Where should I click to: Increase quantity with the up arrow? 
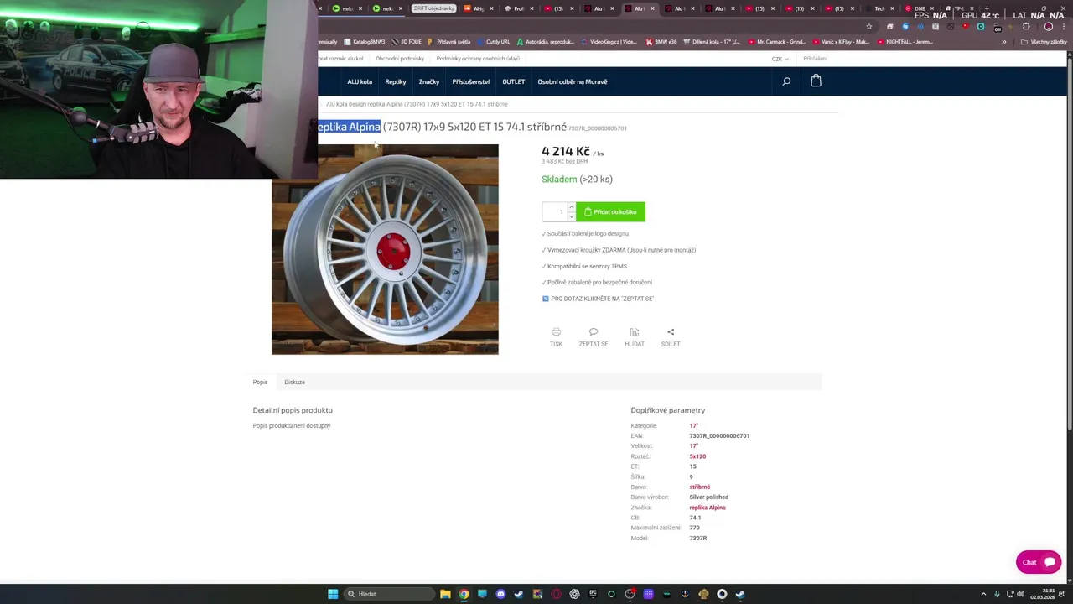coord(572,206)
